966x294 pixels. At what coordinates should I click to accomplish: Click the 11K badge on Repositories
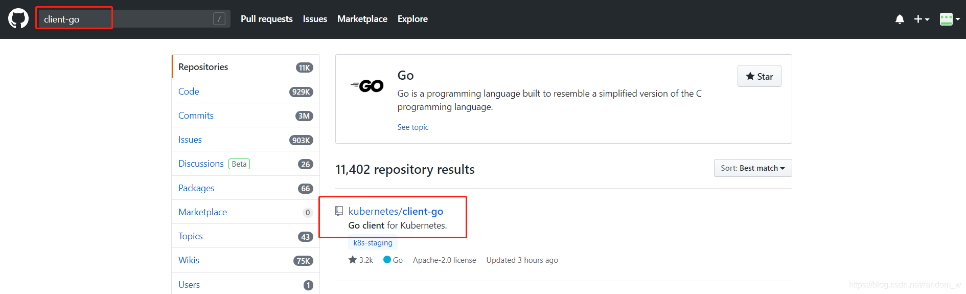(x=305, y=67)
